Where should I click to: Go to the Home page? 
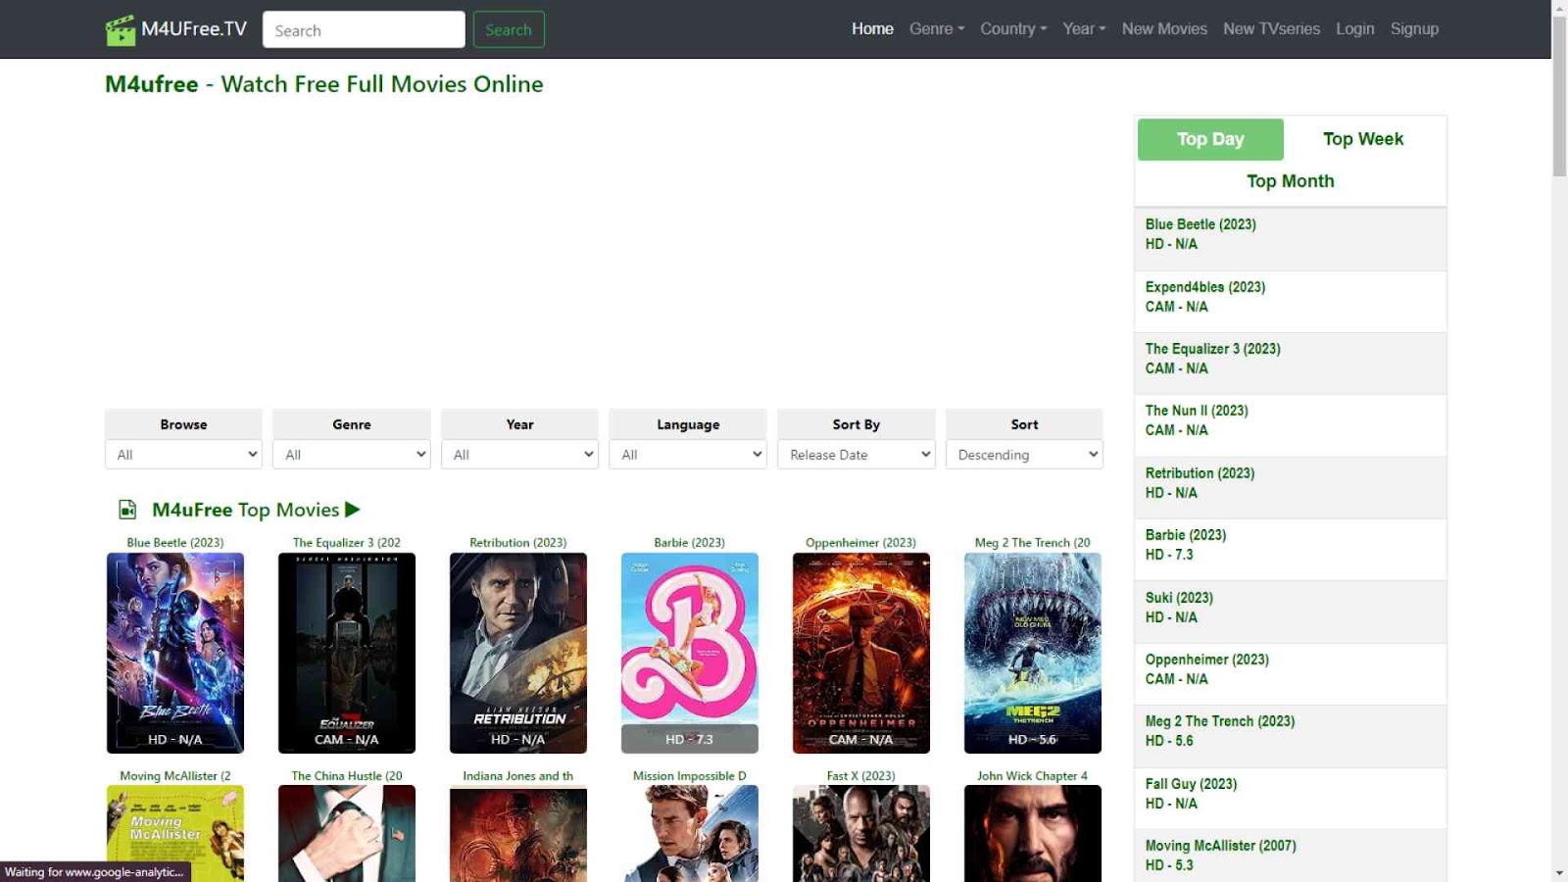tap(872, 29)
